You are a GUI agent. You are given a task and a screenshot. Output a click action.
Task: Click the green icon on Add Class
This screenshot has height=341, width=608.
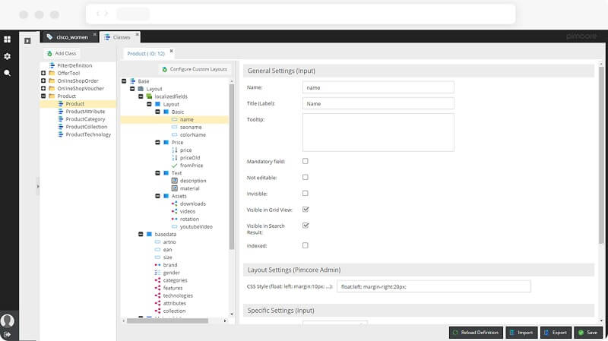[49, 53]
